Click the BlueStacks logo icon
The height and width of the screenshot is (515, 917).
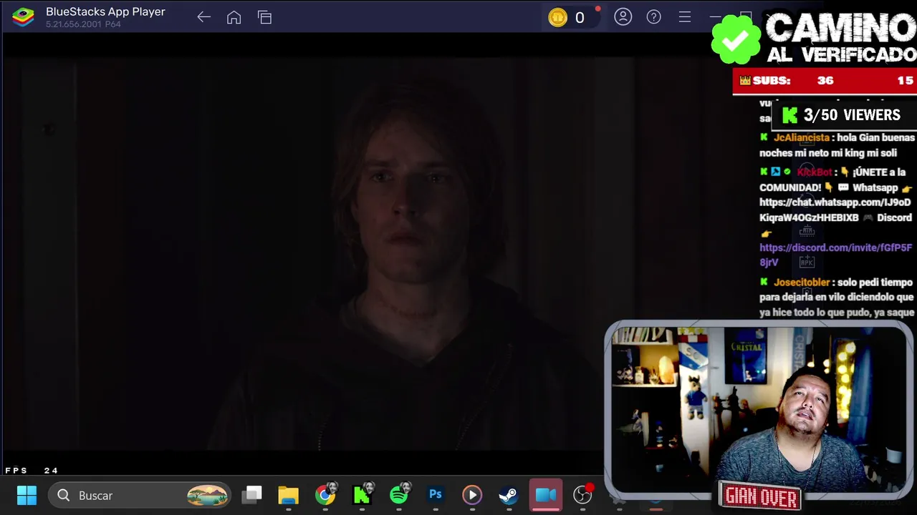click(x=23, y=17)
